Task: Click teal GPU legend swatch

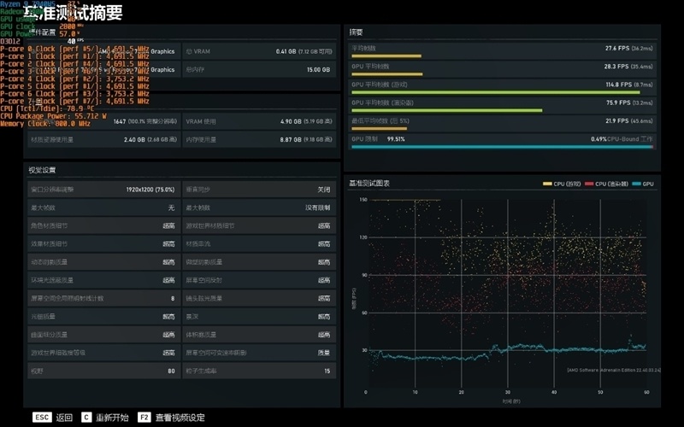Action: tap(636, 184)
